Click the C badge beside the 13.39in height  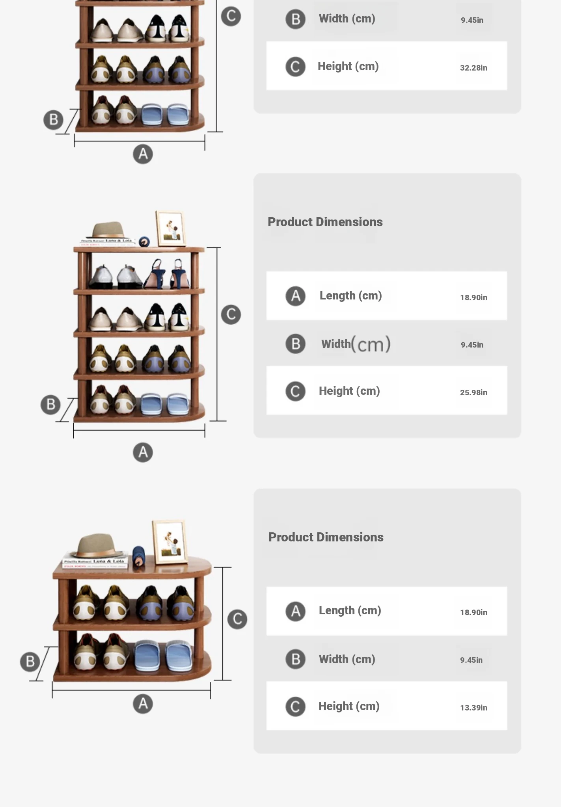295,707
